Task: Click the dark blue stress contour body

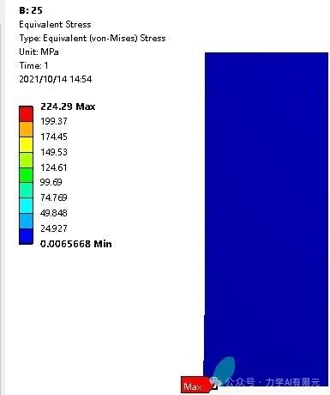Action: point(267,200)
